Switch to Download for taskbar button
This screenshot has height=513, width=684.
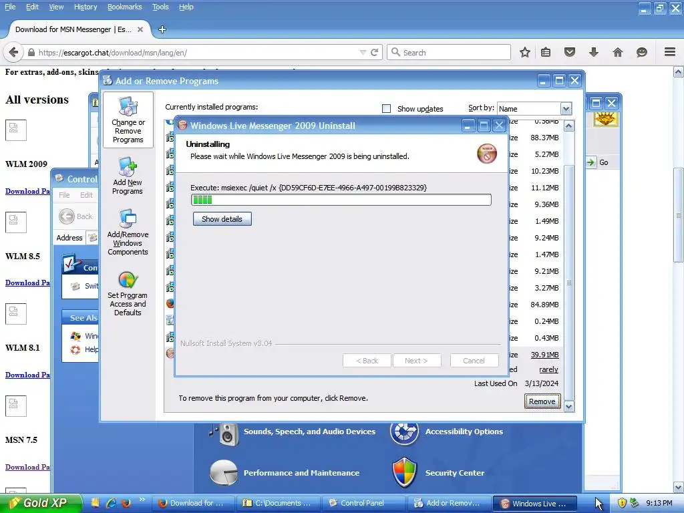[x=193, y=503]
